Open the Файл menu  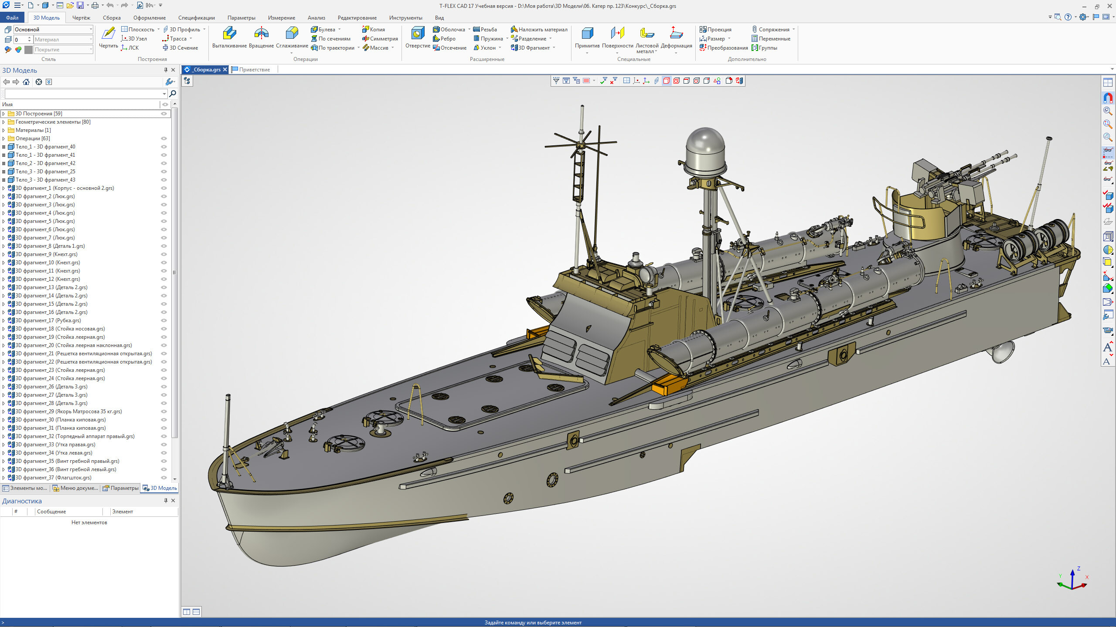[12, 18]
